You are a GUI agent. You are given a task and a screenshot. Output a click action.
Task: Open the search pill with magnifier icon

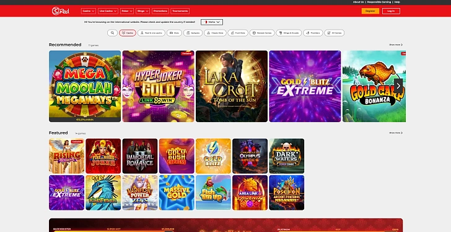[x=113, y=33]
